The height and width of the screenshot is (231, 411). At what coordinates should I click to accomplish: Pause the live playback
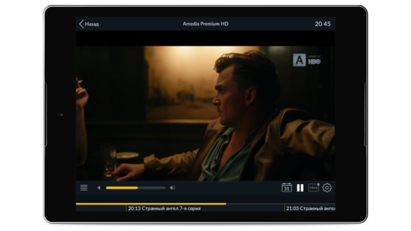[x=300, y=188]
